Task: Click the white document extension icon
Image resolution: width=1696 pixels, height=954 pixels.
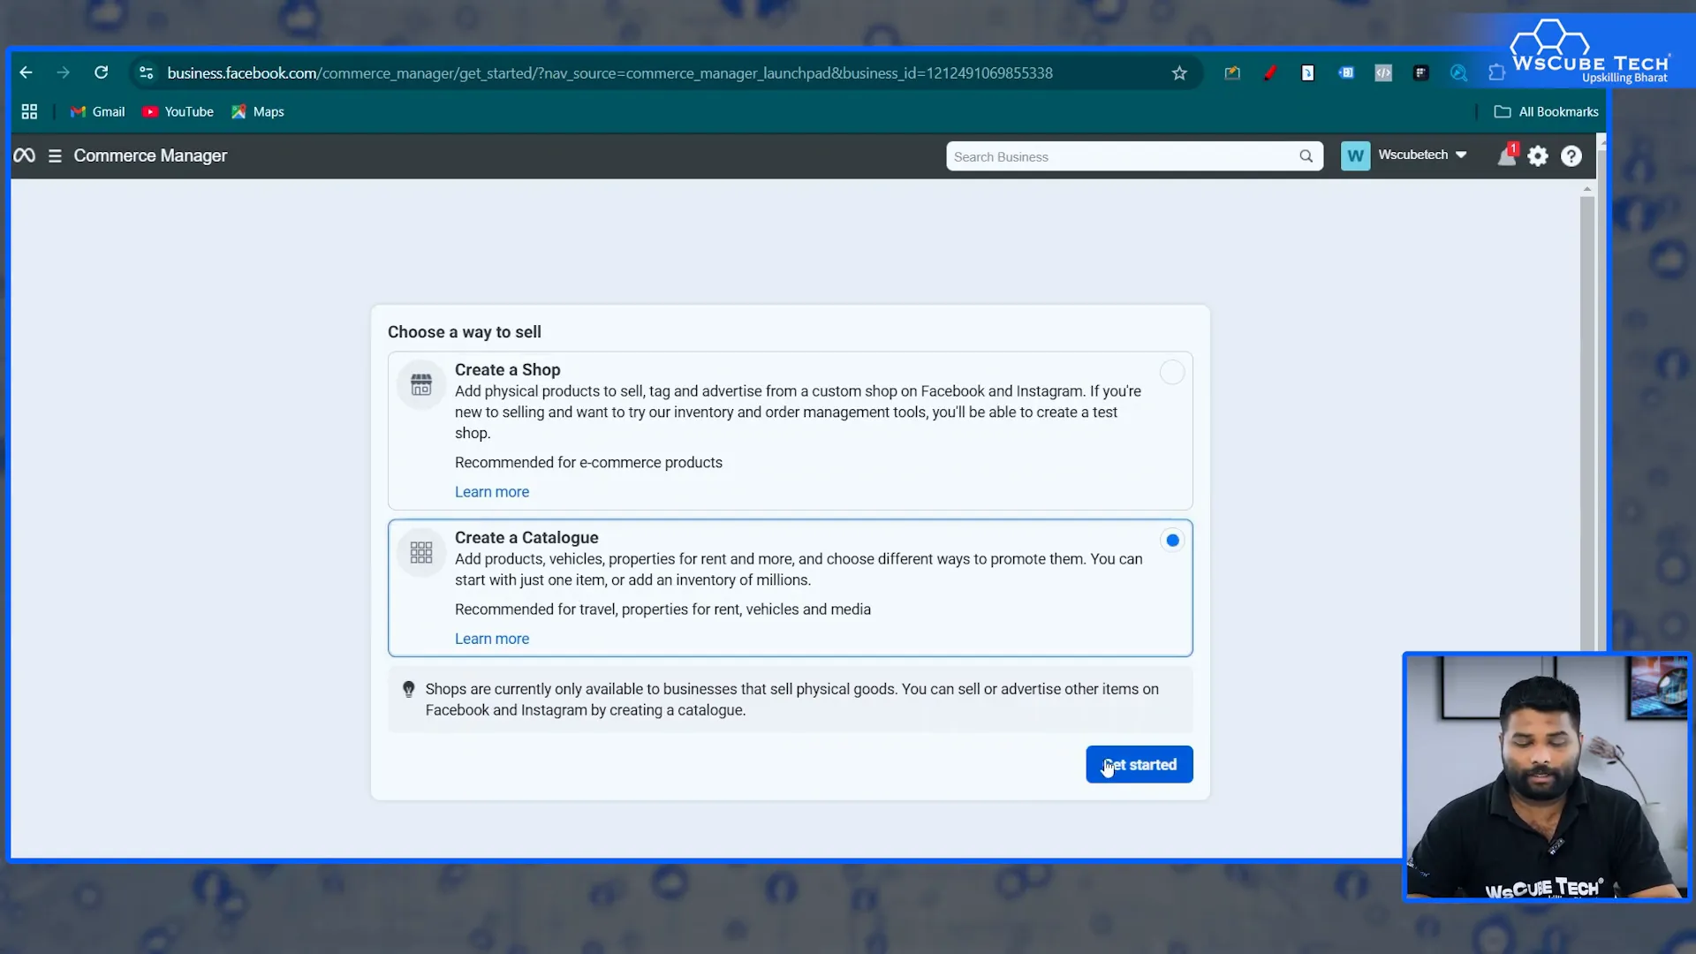Action: pyautogui.click(x=1307, y=73)
